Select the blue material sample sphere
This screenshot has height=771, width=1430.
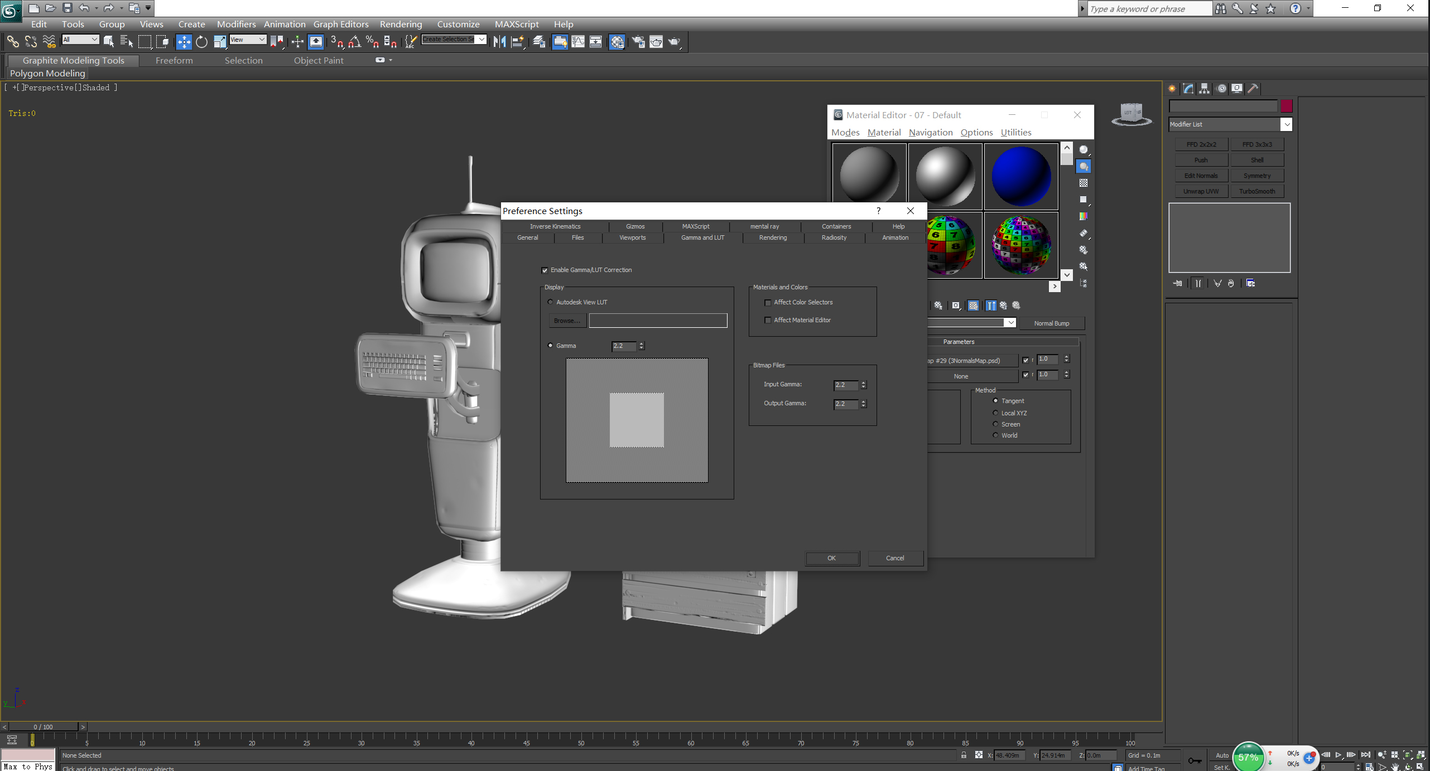[1020, 176]
